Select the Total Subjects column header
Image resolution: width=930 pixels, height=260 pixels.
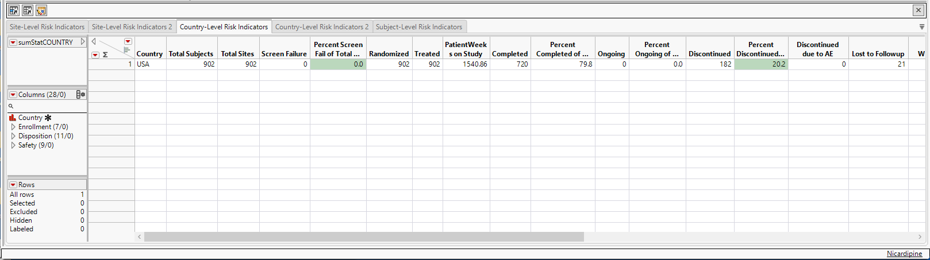click(x=192, y=49)
